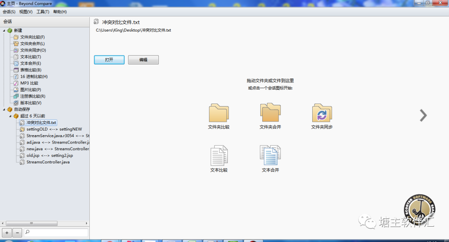Click the 文件夹合并(L) tree icon
Image resolution: width=449 pixels, height=242 pixels.
pyautogui.click(x=16, y=44)
